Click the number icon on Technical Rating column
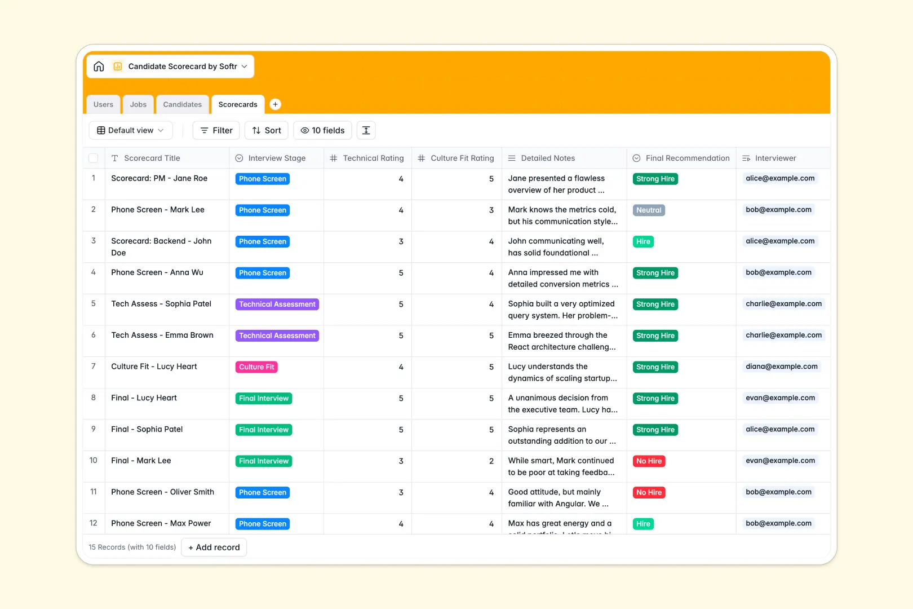 pos(333,158)
